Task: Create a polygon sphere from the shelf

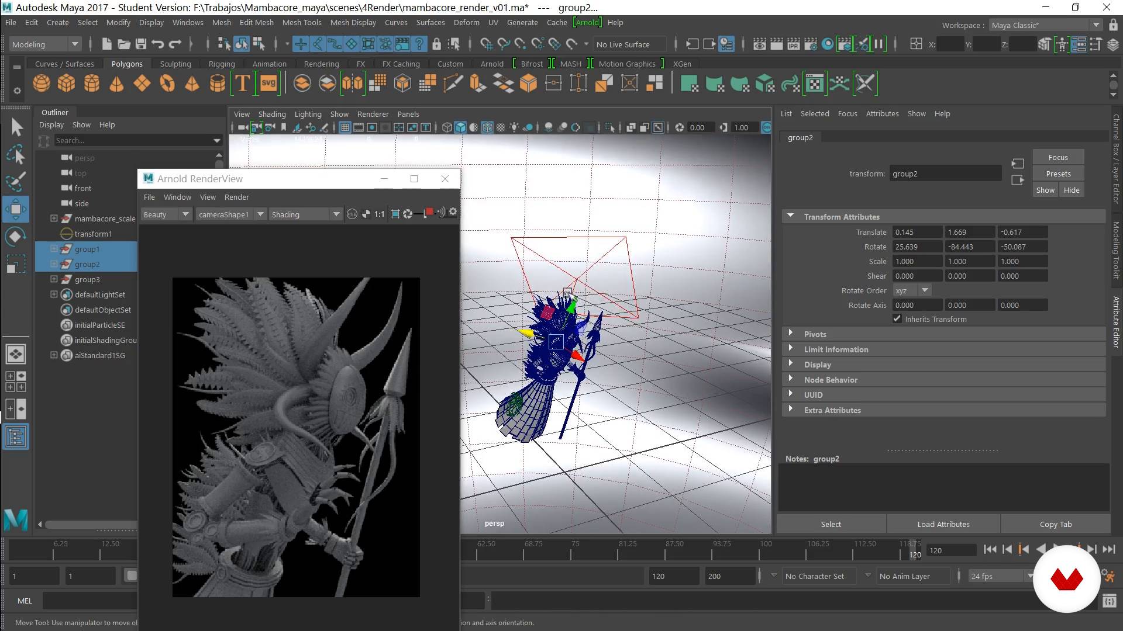Action: coord(41,84)
